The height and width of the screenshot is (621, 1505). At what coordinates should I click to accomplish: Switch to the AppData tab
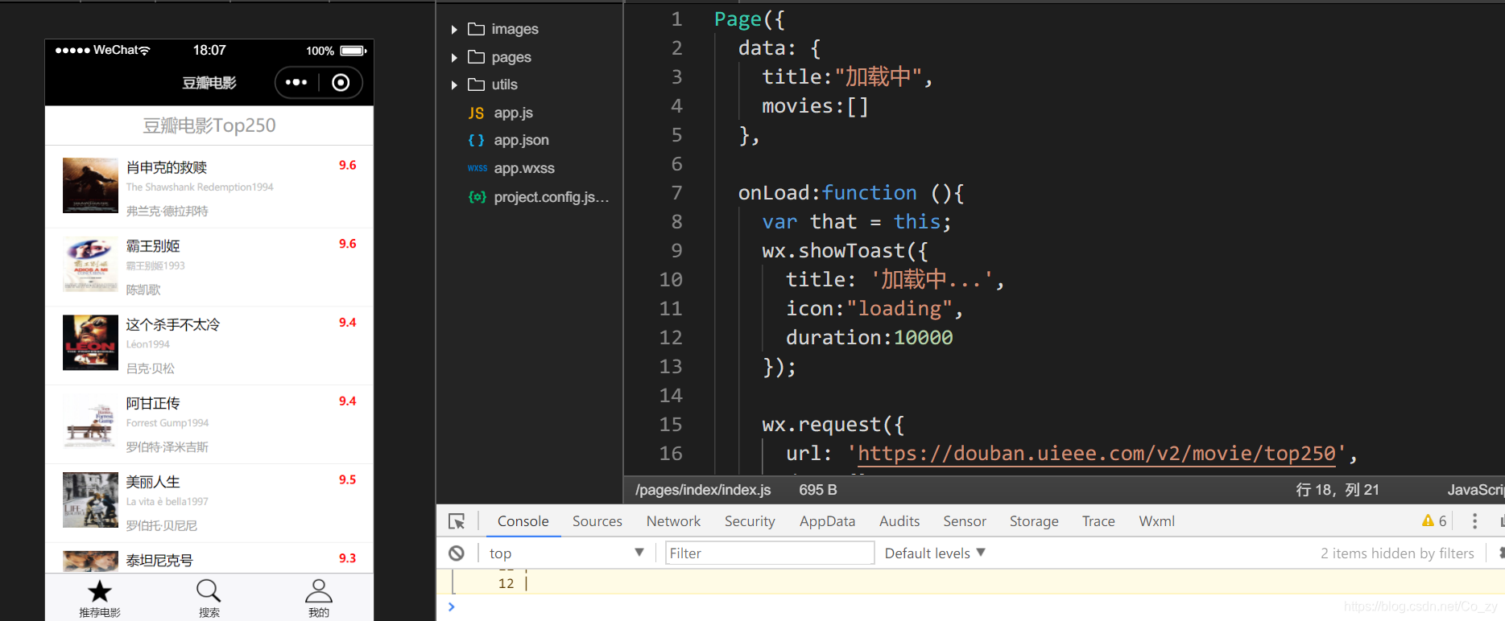tap(827, 521)
